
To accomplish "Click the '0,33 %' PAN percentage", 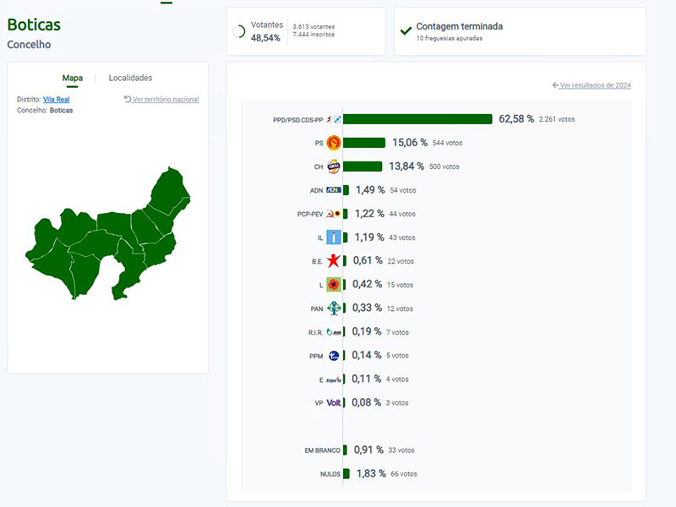I will coord(367,308).
